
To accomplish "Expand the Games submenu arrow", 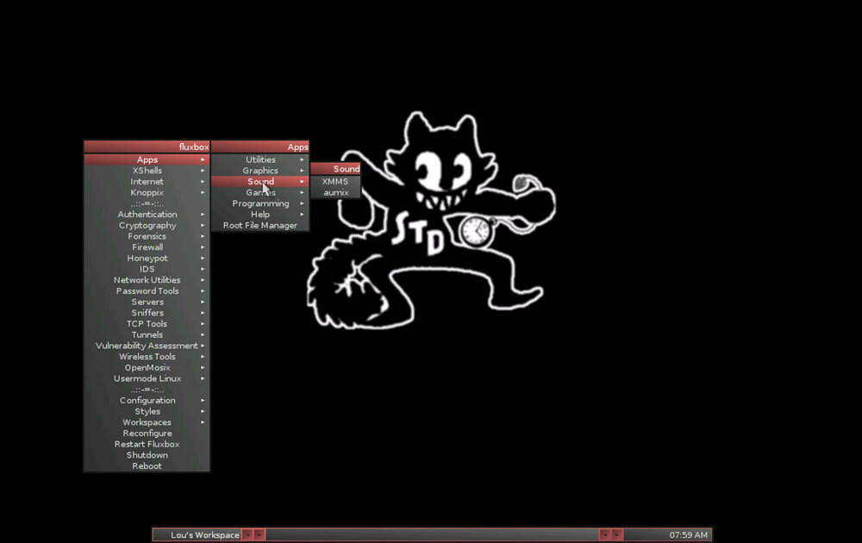I will click(x=302, y=192).
